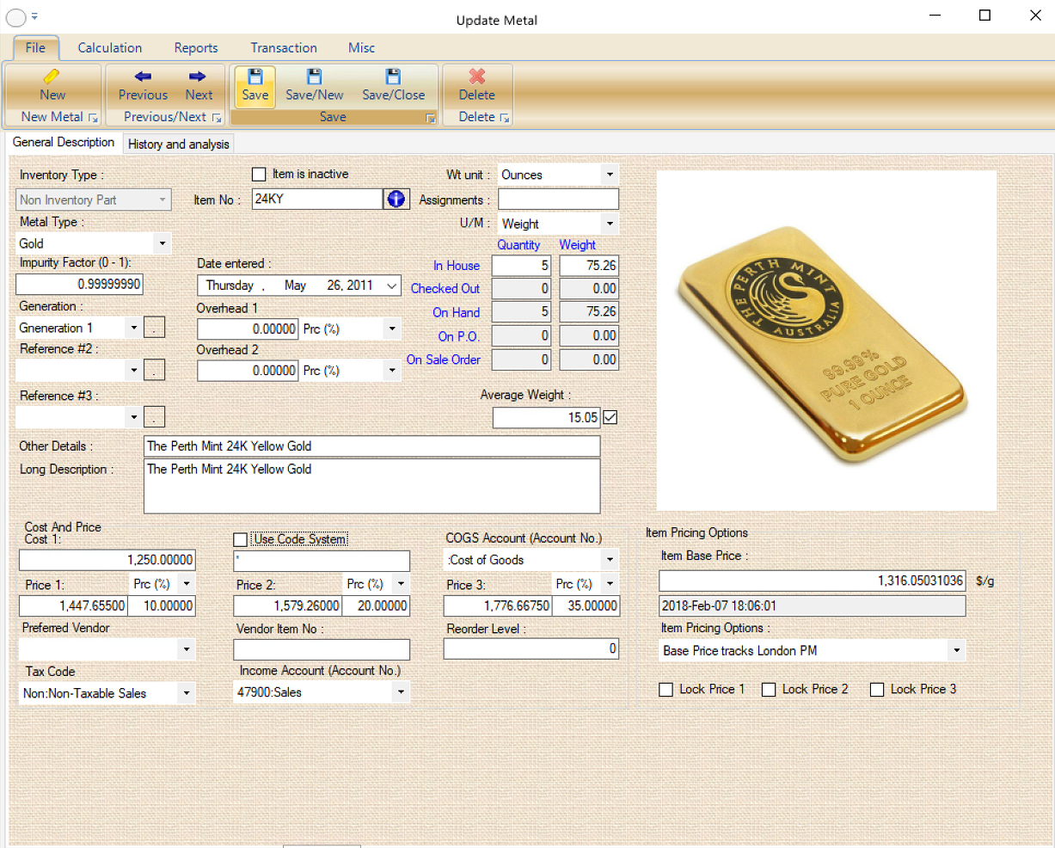Click blue info icon beside Item No

coord(396,200)
